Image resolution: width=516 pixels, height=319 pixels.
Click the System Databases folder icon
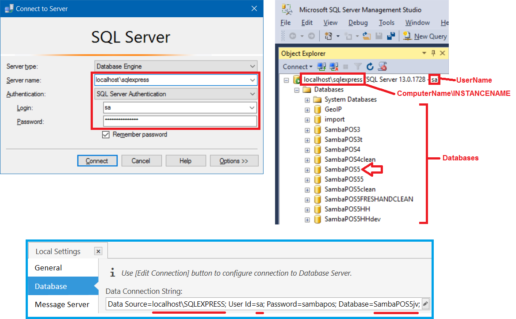tap(317, 100)
